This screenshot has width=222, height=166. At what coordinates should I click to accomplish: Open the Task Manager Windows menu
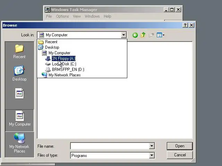click(x=92, y=16)
